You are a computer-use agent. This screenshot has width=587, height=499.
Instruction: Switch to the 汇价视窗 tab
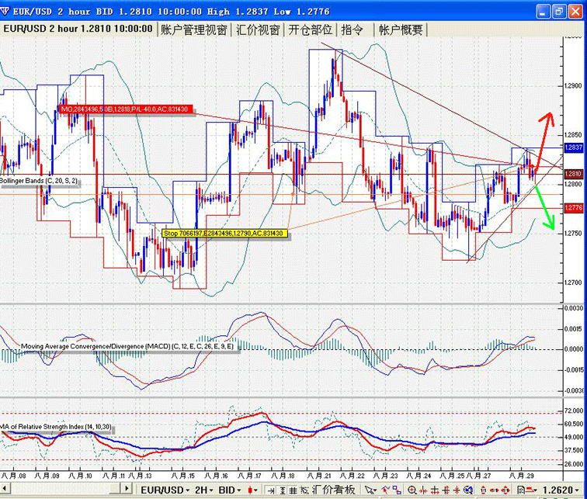click(258, 29)
